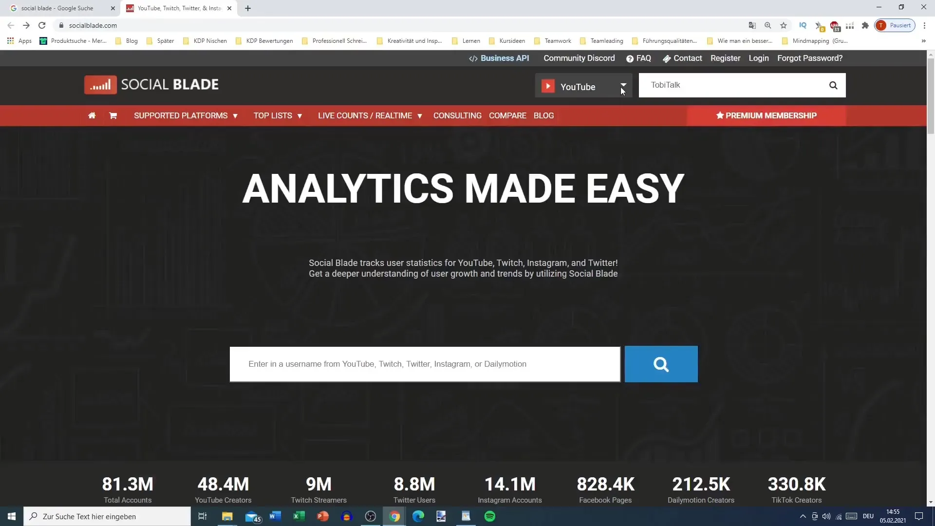This screenshot has height=526, width=935.
Task: Open the KDP Nischen bookmark folder
Action: tap(205, 41)
